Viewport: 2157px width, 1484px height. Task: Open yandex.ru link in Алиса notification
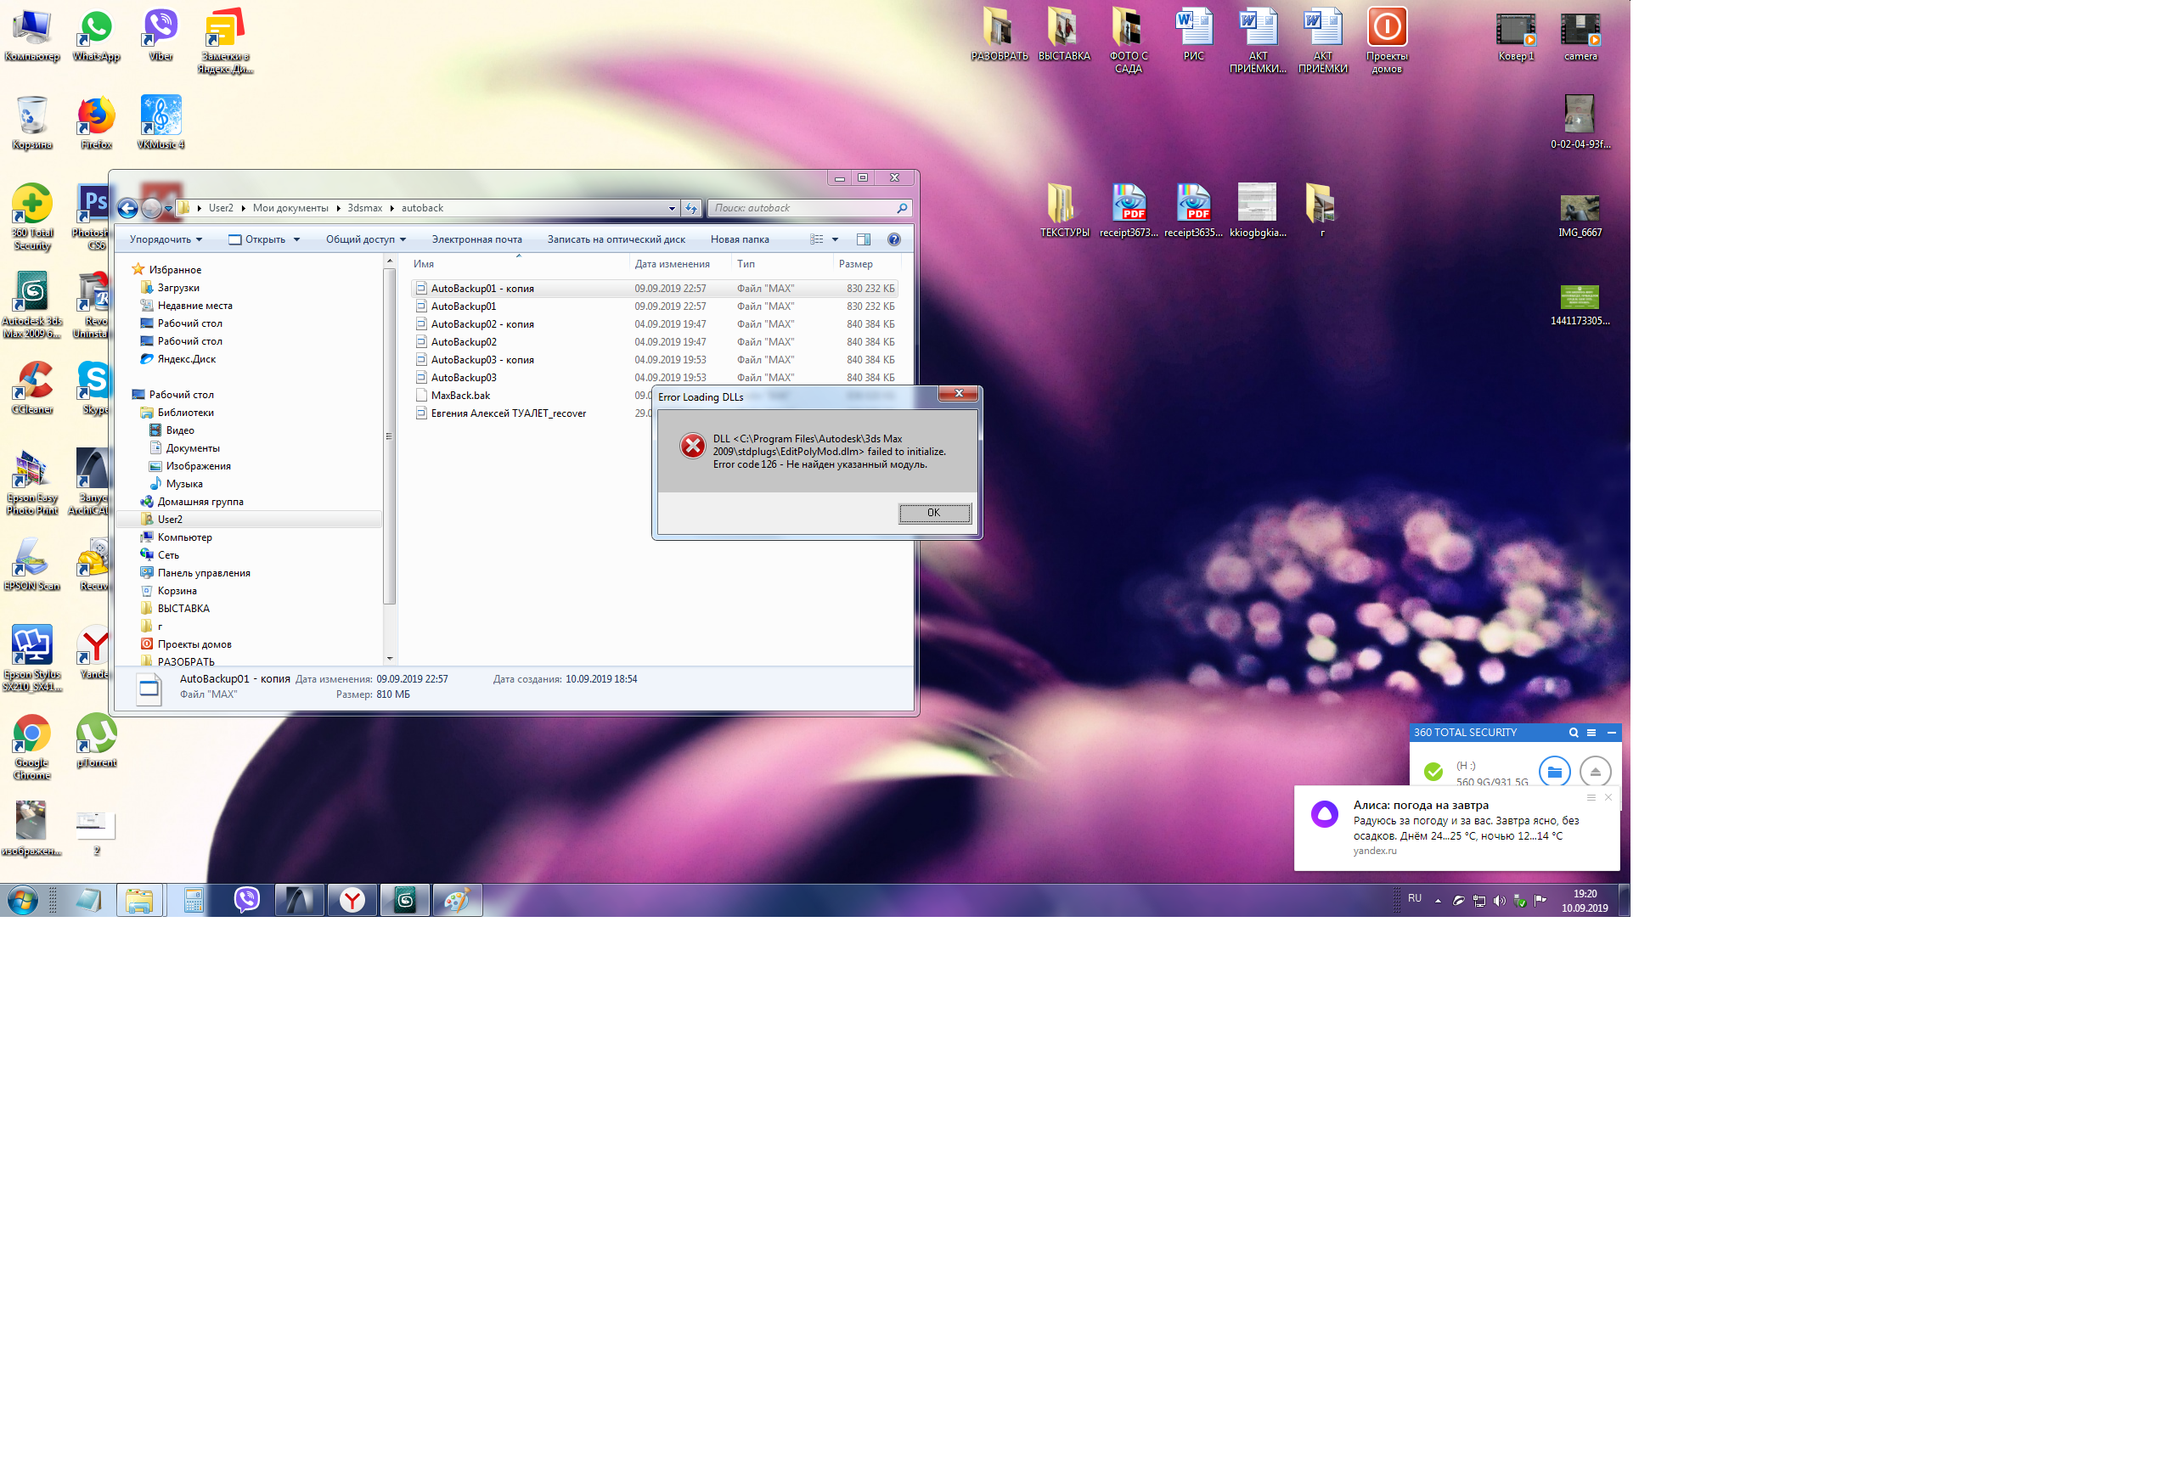click(x=1374, y=851)
